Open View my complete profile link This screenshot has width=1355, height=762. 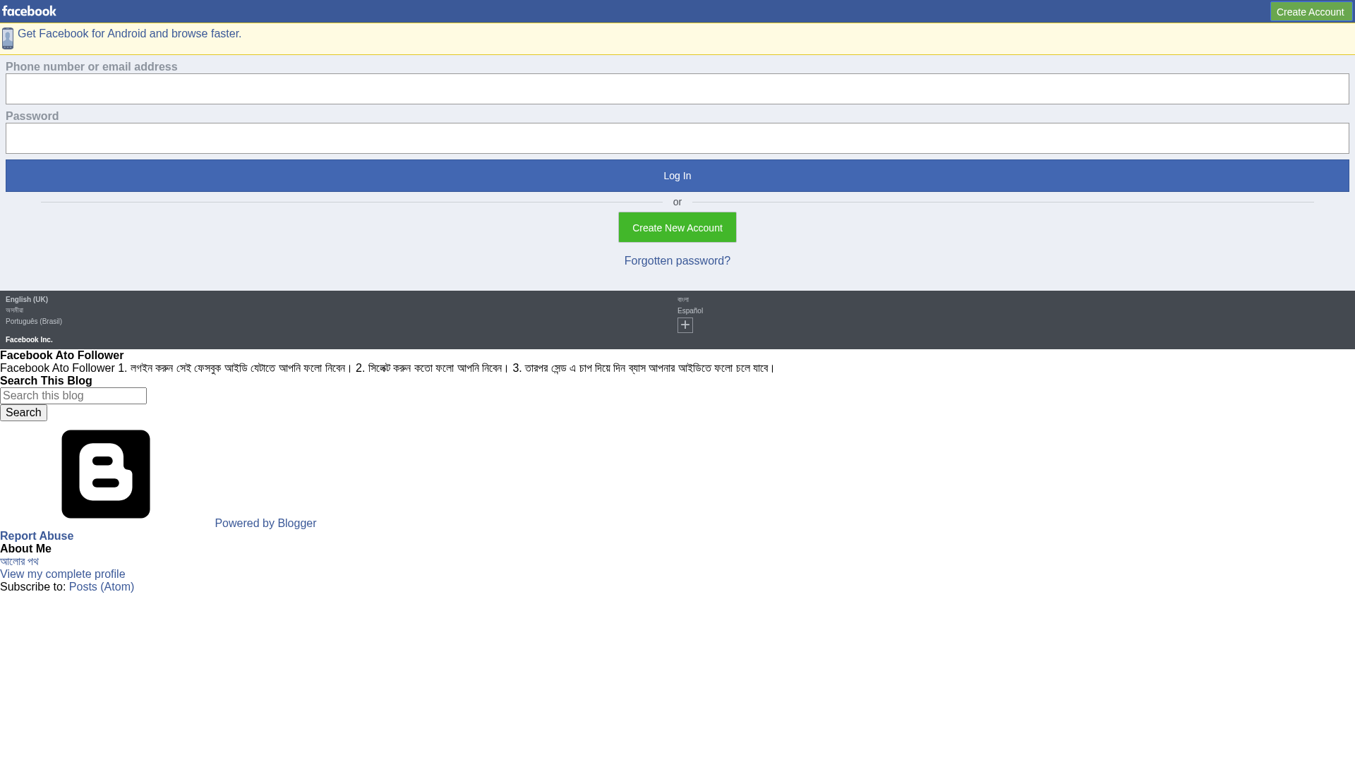point(62,574)
